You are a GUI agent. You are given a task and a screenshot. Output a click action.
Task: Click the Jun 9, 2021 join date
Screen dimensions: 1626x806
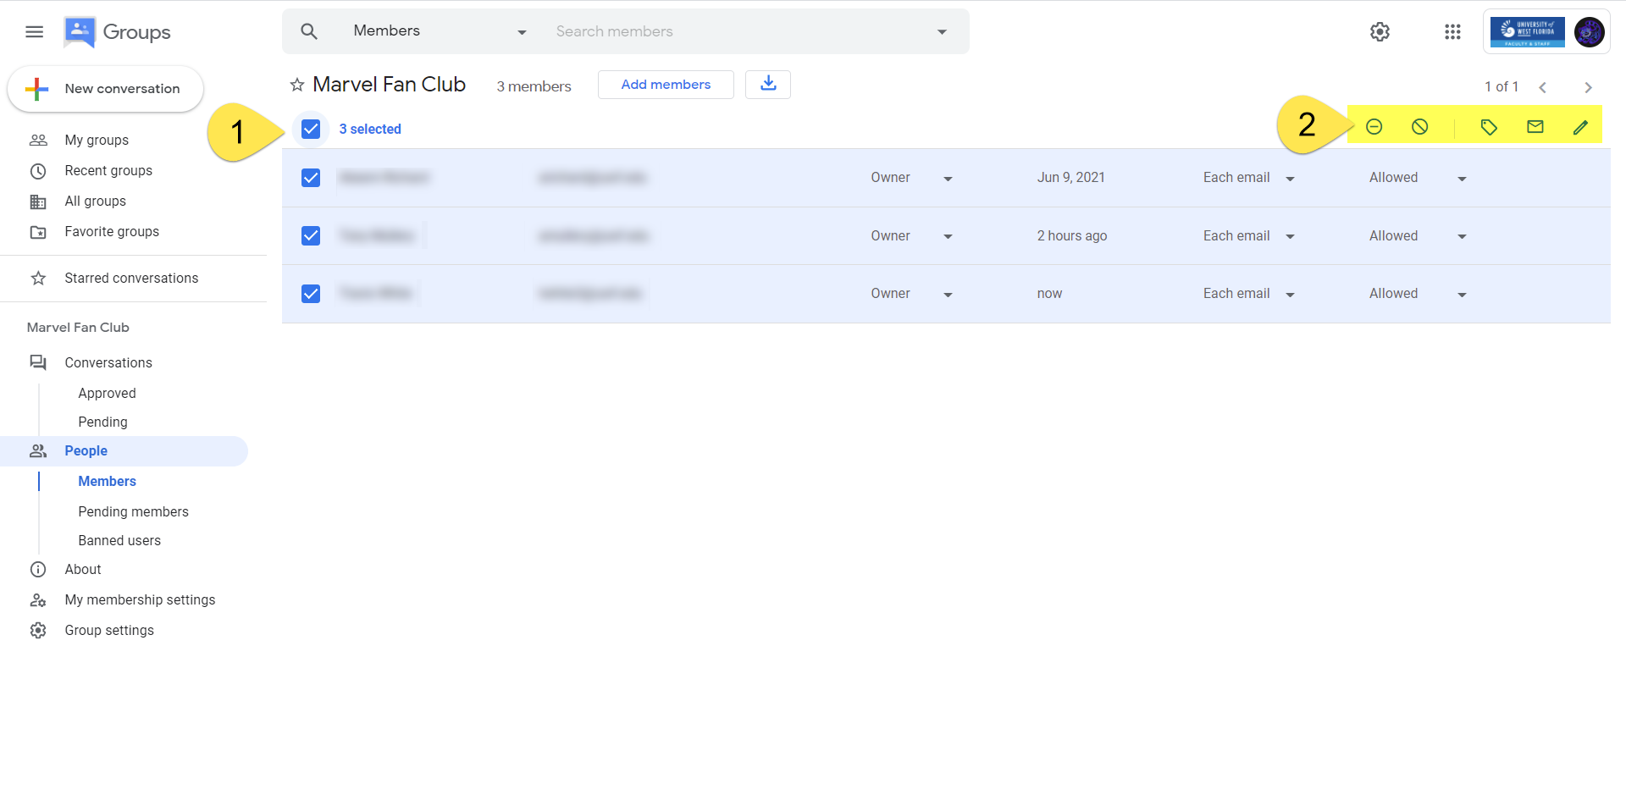1070,178
